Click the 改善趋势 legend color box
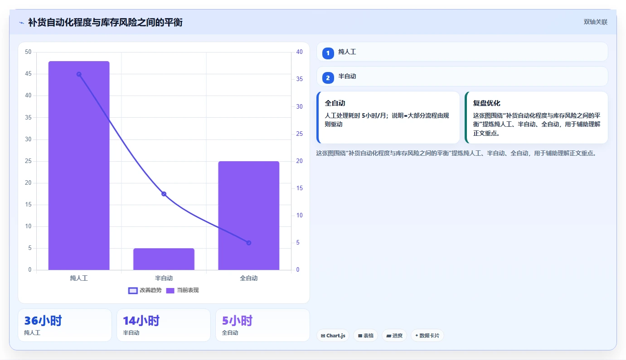626x360 pixels. (x=133, y=290)
